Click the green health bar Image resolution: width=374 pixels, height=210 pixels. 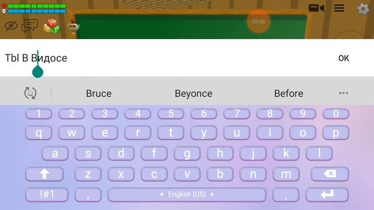click(x=37, y=6)
